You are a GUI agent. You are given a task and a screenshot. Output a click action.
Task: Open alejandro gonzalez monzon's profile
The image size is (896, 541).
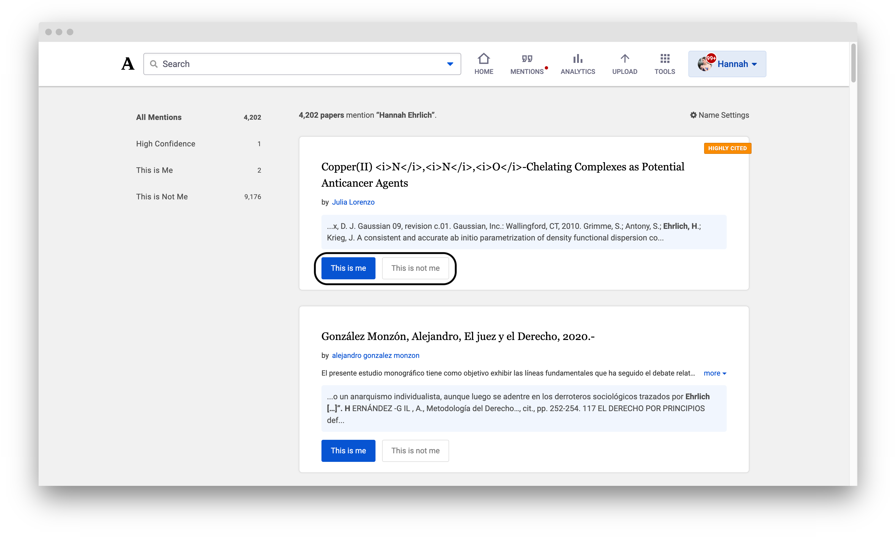(375, 355)
